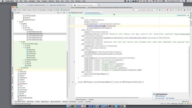Click Change Profiles link
Screen dimensions: 192x108
[x=182, y=15]
